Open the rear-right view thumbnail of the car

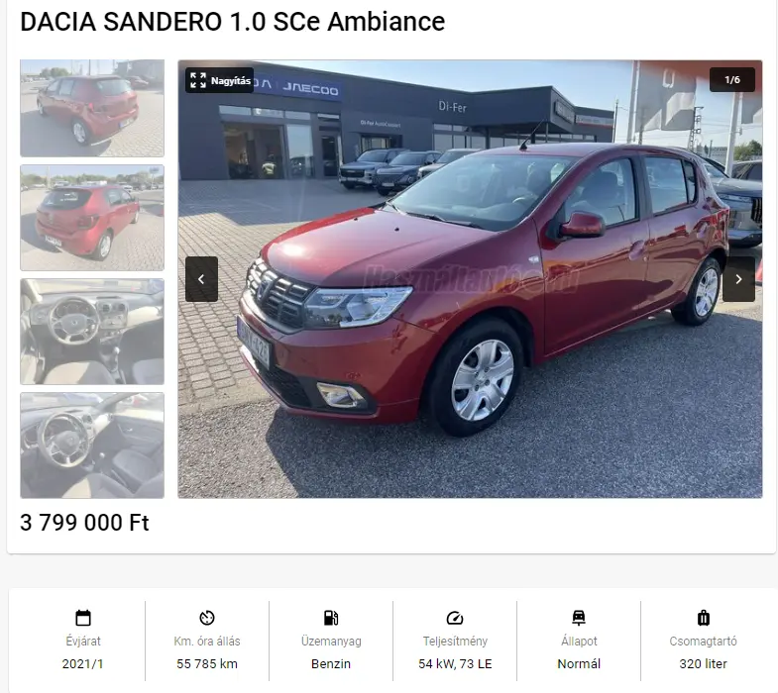point(92,218)
